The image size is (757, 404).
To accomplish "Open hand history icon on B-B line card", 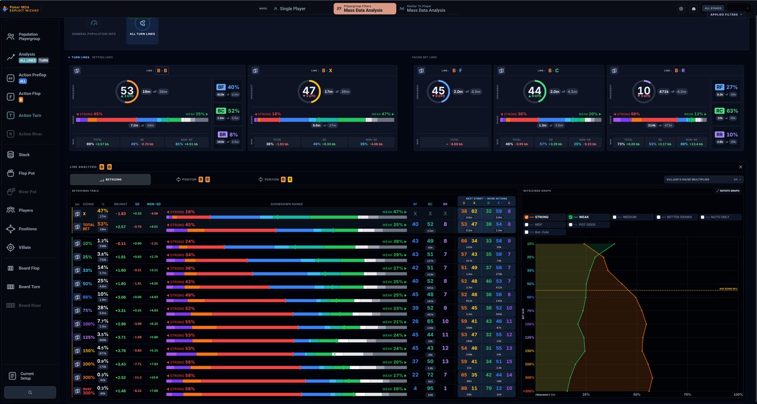I will 77,70.
